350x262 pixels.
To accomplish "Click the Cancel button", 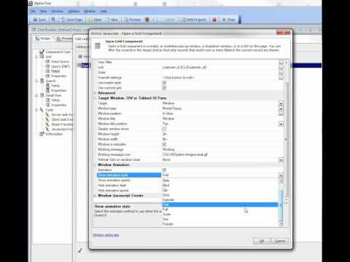I will (280, 241).
